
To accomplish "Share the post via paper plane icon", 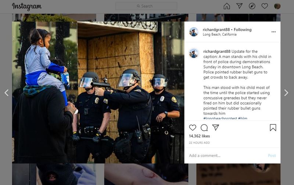I will tap(216, 127).
